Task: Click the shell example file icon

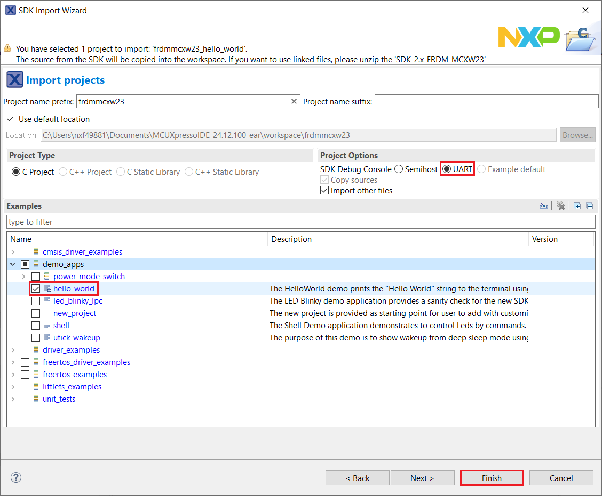Action: click(46, 325)
